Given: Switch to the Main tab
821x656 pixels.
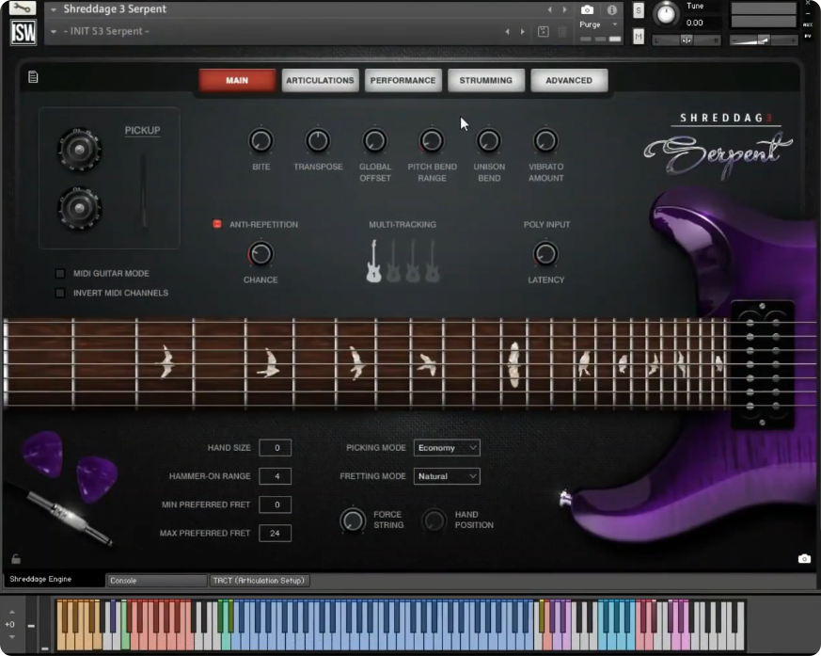Looking at the screenshot, I should click(x=237, y=80).
